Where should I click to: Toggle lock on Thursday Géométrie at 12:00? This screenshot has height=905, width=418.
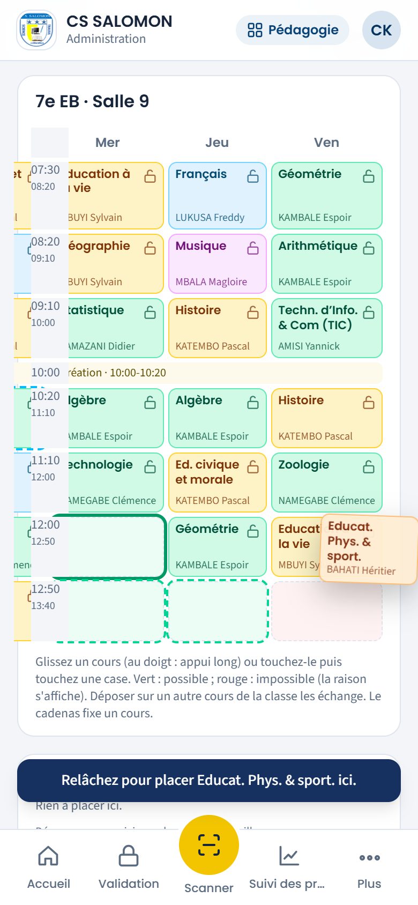point(253,531)
